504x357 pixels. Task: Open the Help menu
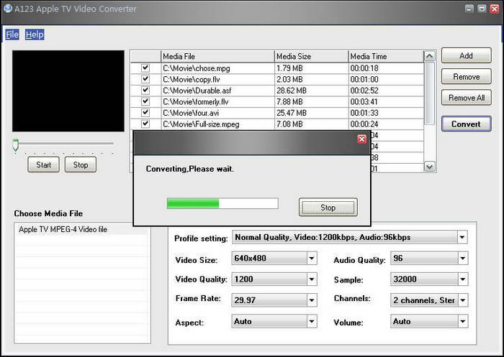coord(35,34)
